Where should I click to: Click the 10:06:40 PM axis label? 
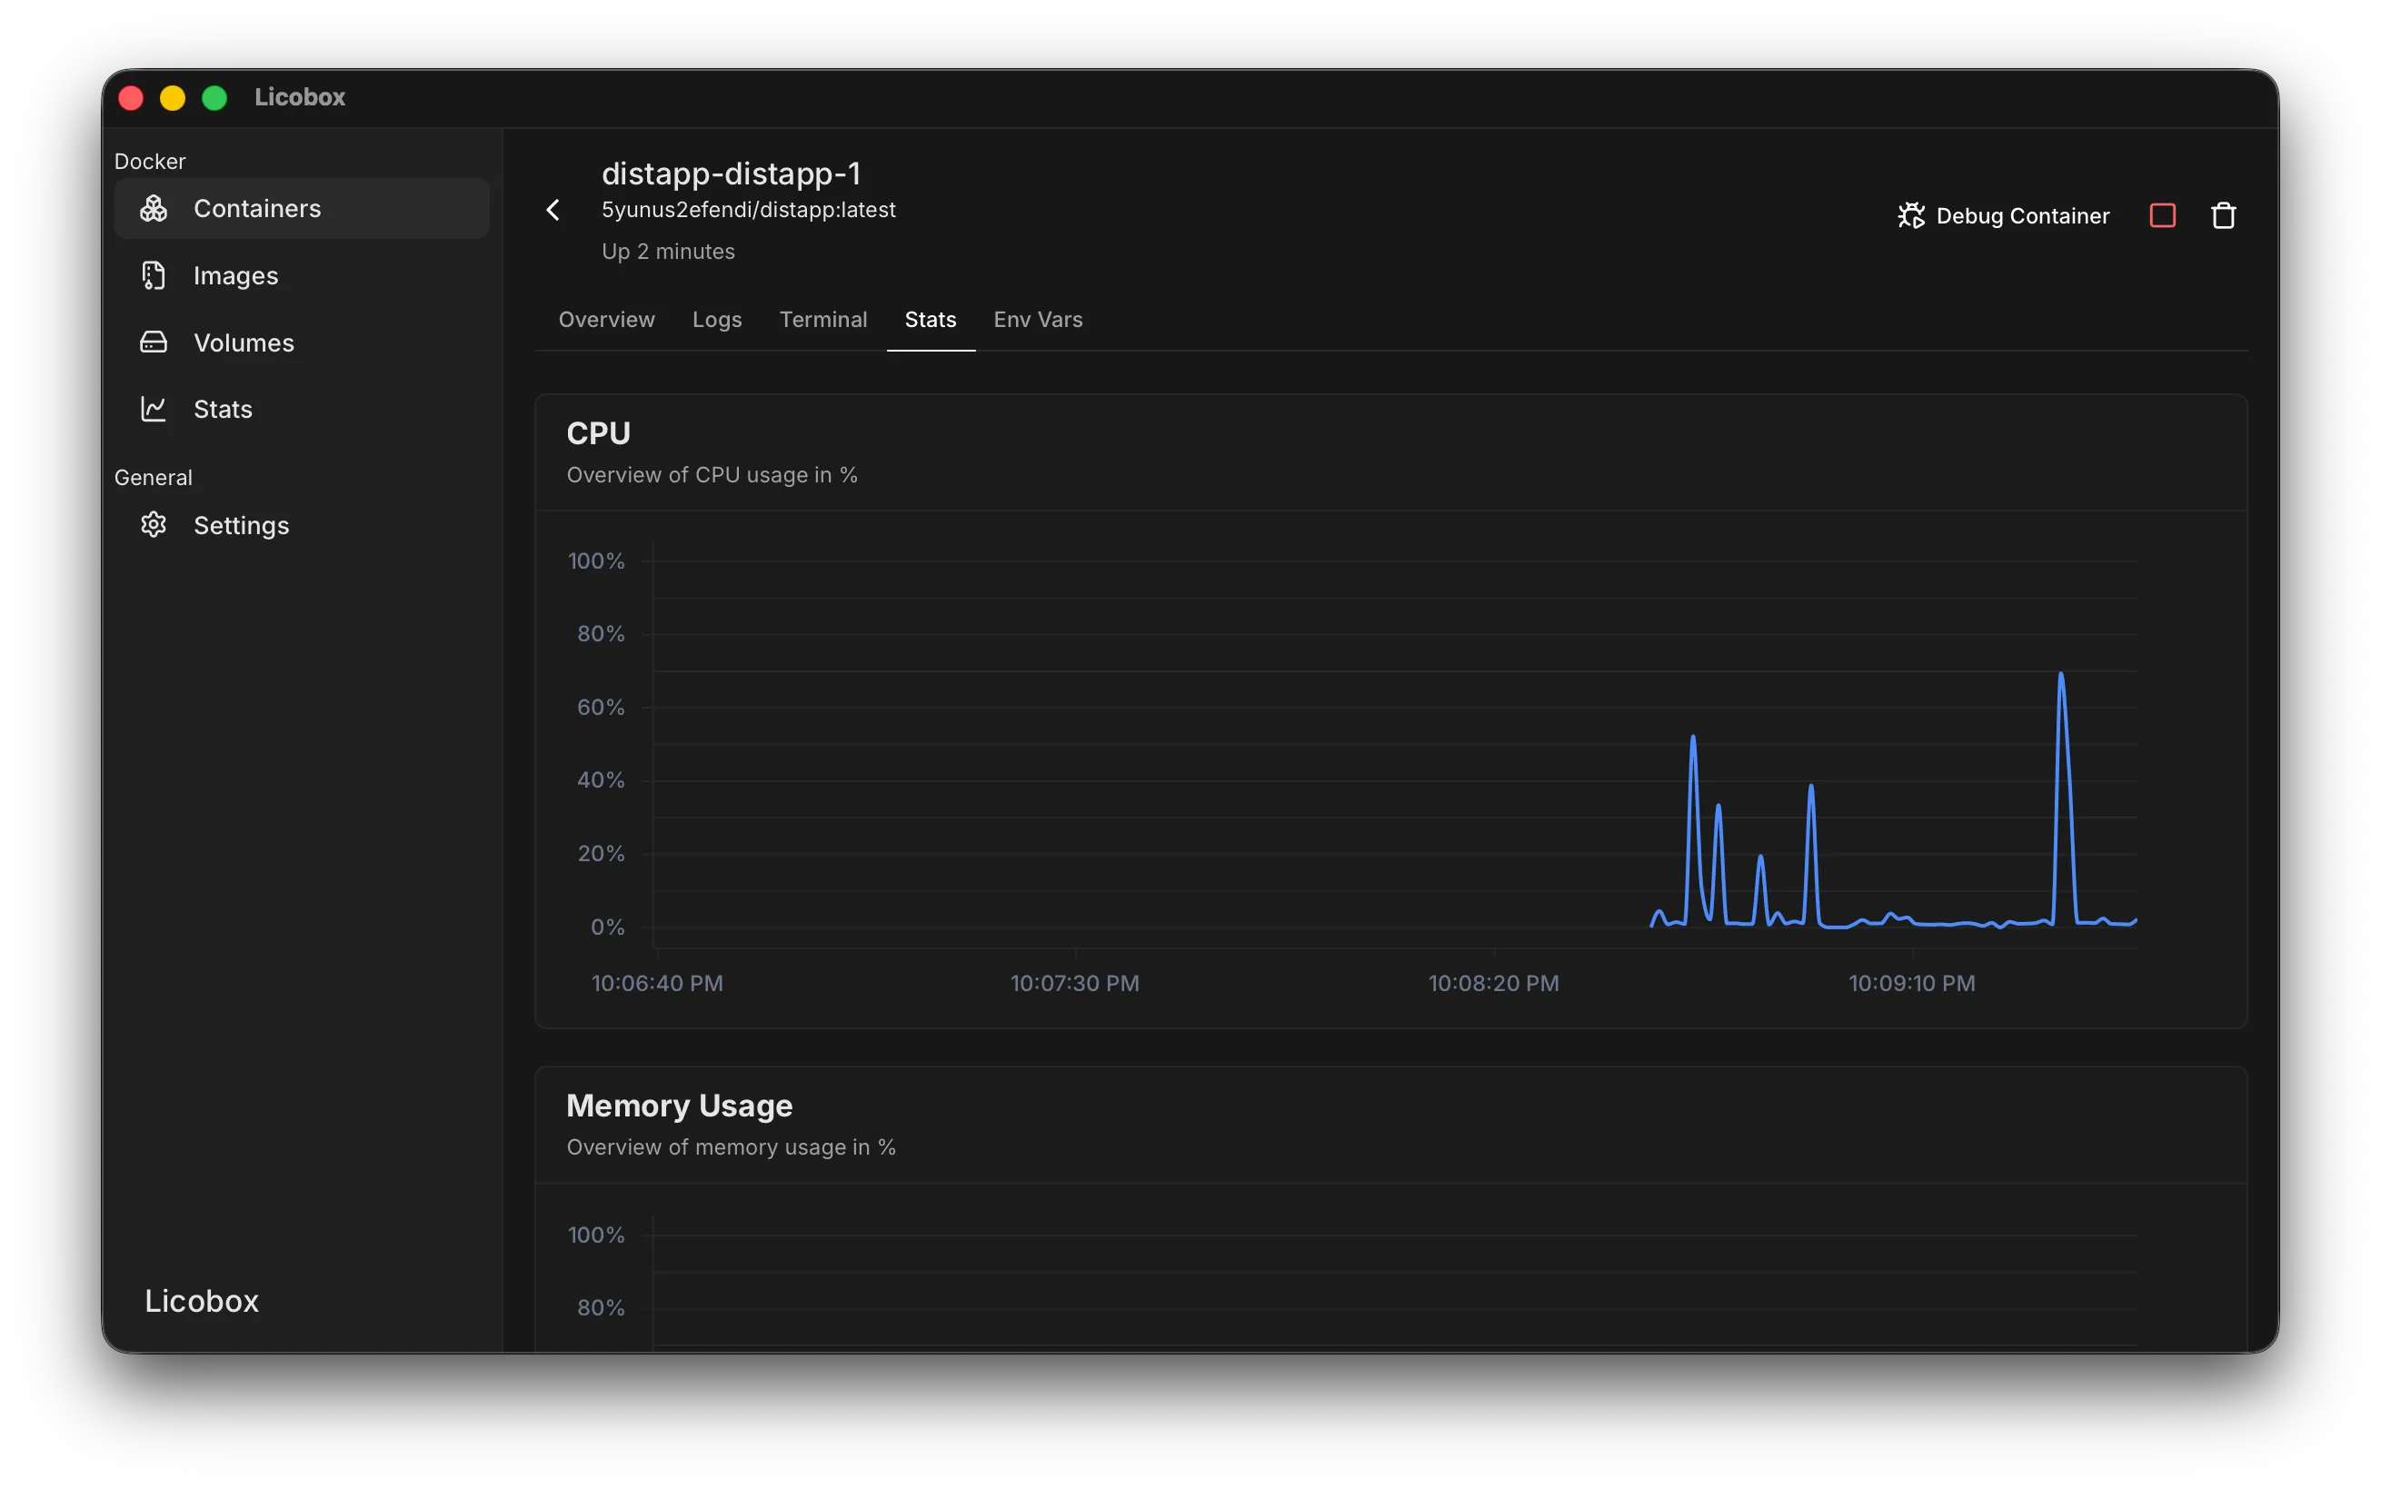pyautogui.click(x=656, y=983)
